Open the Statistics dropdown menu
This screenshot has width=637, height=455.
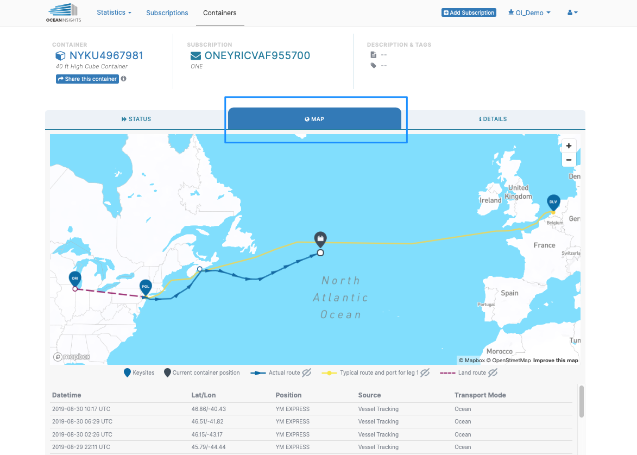click(x=113, y=12)
